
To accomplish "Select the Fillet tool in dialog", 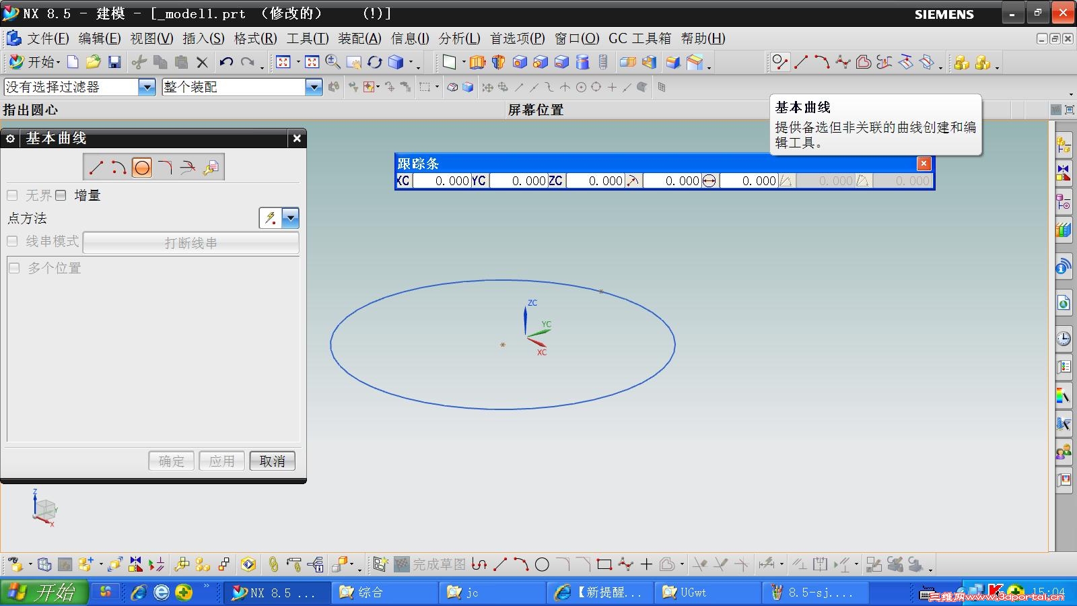I will 165,167.
